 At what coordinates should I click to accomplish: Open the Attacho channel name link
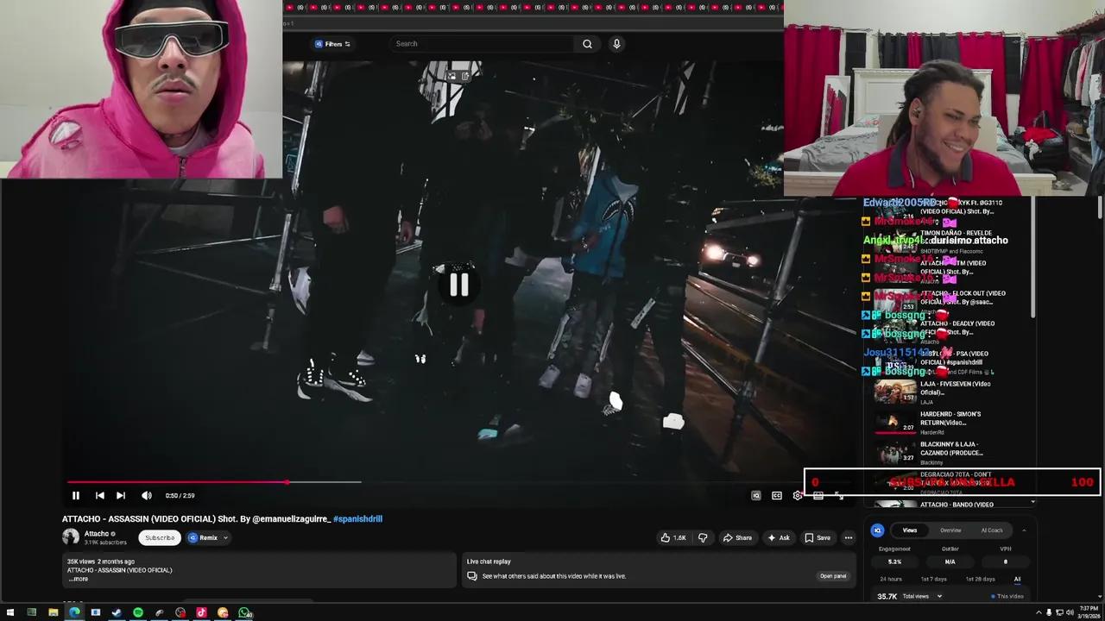[x=97, y=534]
